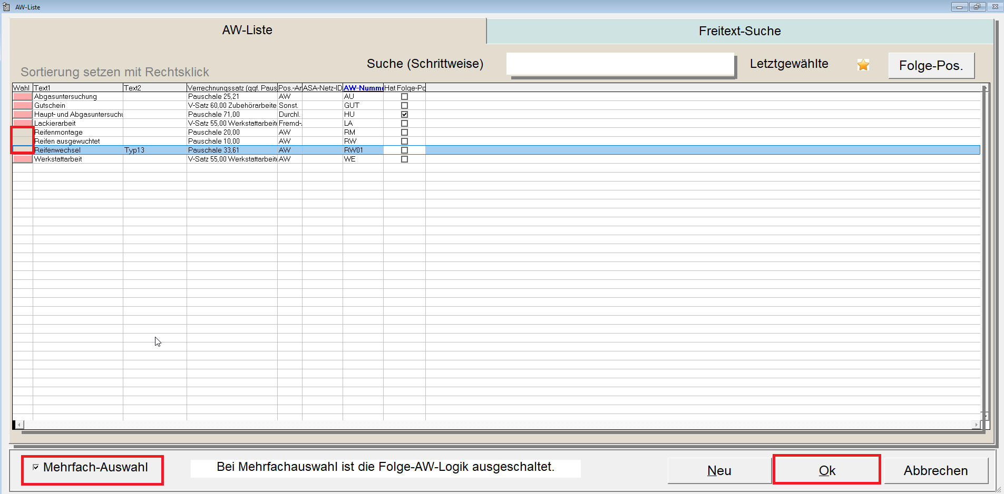Click the Hat Folge-Pos column header
The height and width of the screenshot is (494, 1004).
click(x=404, y=88)
